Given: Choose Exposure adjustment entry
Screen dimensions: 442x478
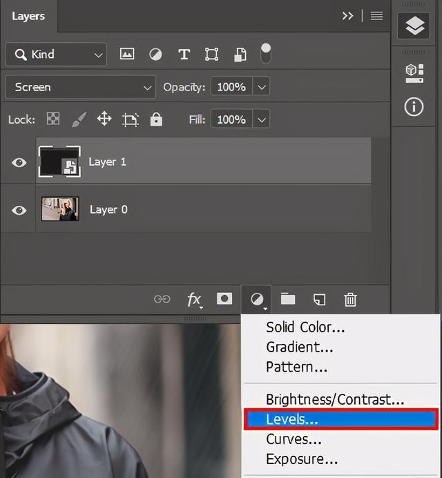Looking at the screenshot, I should 302,459.
